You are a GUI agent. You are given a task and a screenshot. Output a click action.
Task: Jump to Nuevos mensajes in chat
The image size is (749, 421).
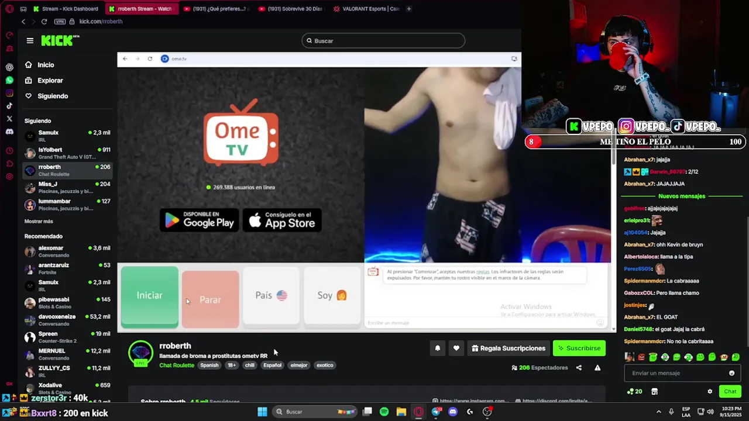(x=682, y=196)
